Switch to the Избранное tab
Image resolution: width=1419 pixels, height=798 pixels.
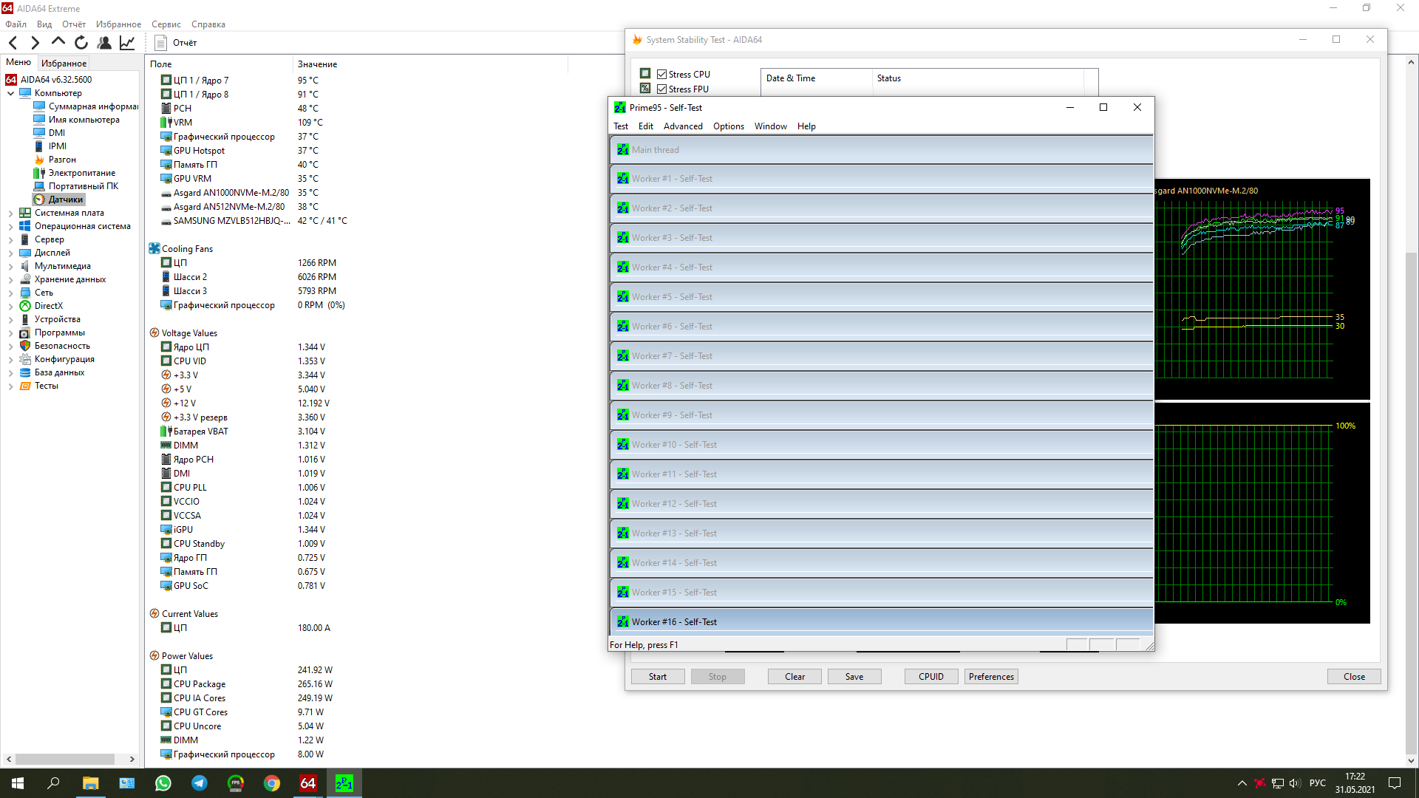pyautogui.click(x=64, y=64)
